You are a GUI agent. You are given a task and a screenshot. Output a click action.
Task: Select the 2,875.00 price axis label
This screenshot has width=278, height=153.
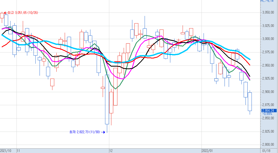point(268,105)
